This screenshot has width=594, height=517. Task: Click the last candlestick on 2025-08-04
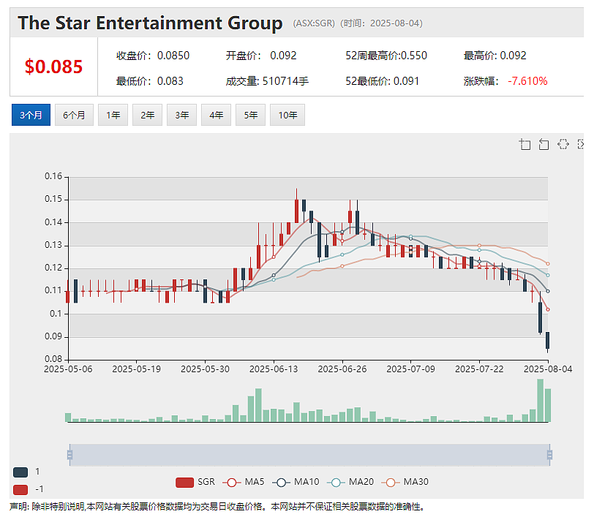[x=547, y=342]
